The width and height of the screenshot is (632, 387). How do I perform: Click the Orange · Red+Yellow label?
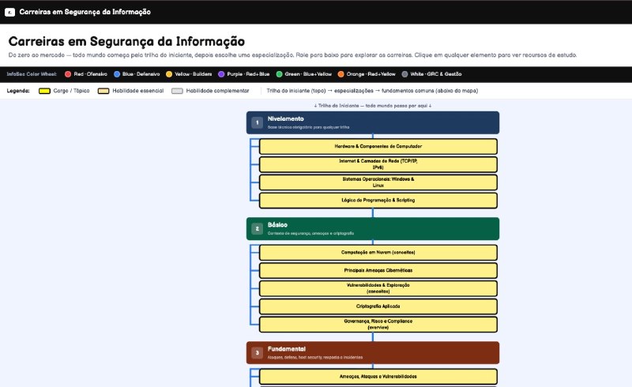[x=371, y=74]
